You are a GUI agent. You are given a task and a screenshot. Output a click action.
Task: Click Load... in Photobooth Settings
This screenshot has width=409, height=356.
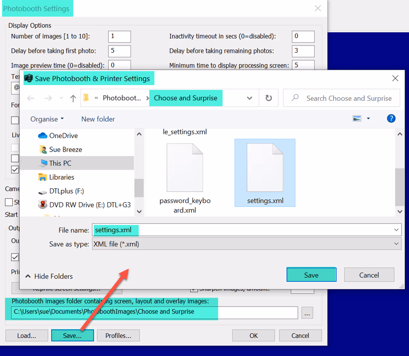pos(27,336)
